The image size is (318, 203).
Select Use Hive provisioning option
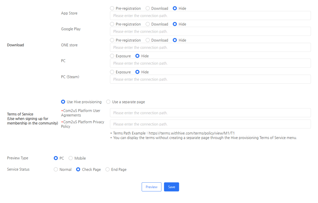[x=63, y=102]
